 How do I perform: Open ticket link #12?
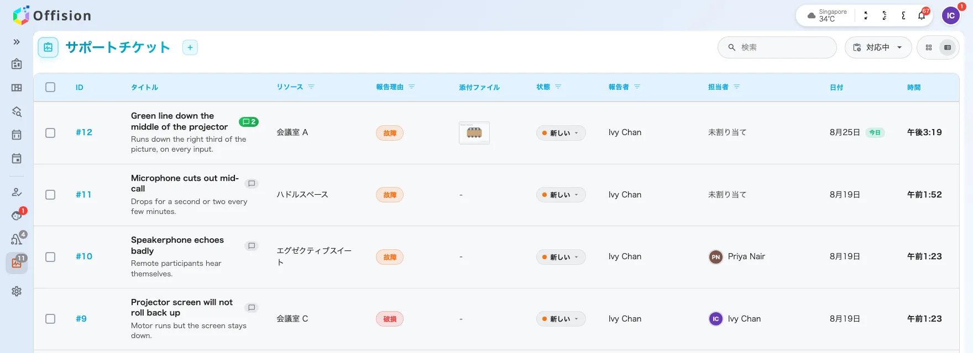click(84, 132)
